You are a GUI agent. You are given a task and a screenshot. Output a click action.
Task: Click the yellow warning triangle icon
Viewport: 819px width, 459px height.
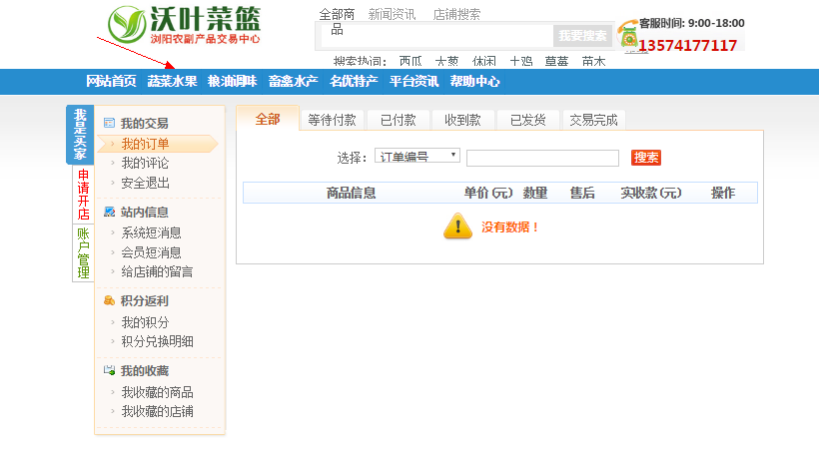[x=457, y=227]
